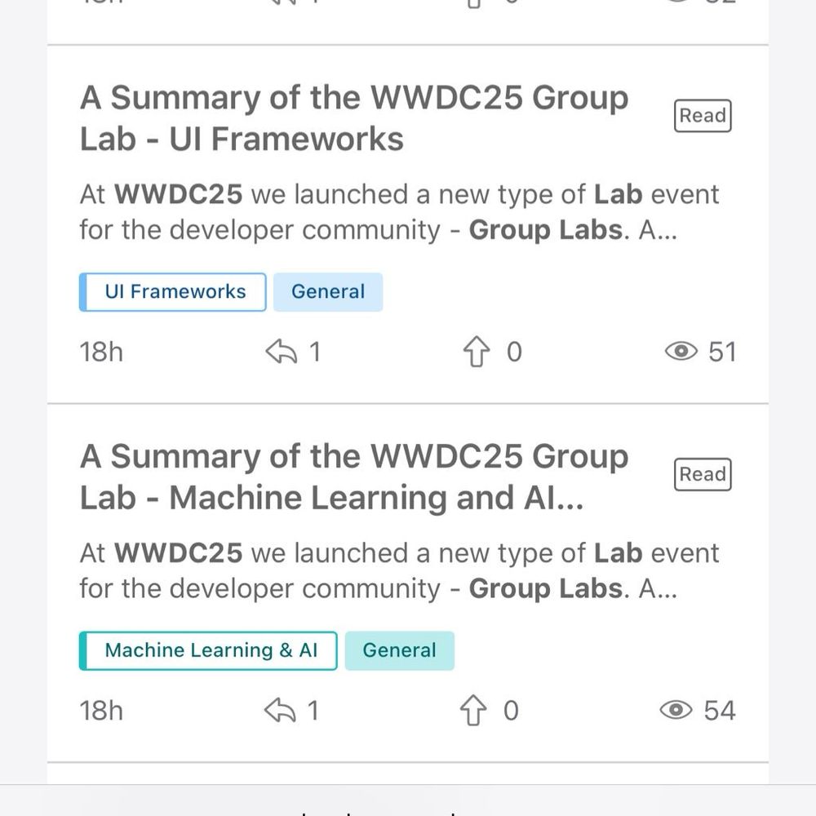The width and height of the screenshot is (816, 816).
Task: Open the Machine Learning and AI summary post
Action: click(353, 477)
